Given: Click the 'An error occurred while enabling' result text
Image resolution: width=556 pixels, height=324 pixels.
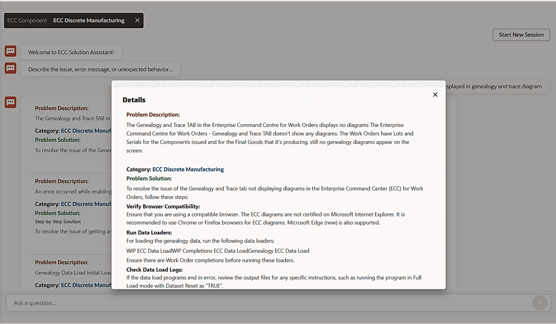Looking at the screenshot, I should coord(73,191).
